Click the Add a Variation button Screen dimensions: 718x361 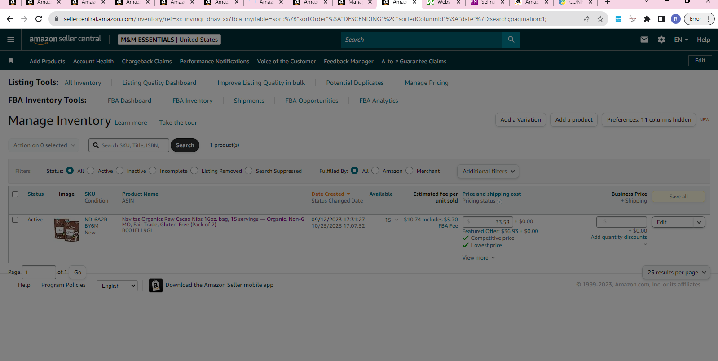tap(521, 119)
